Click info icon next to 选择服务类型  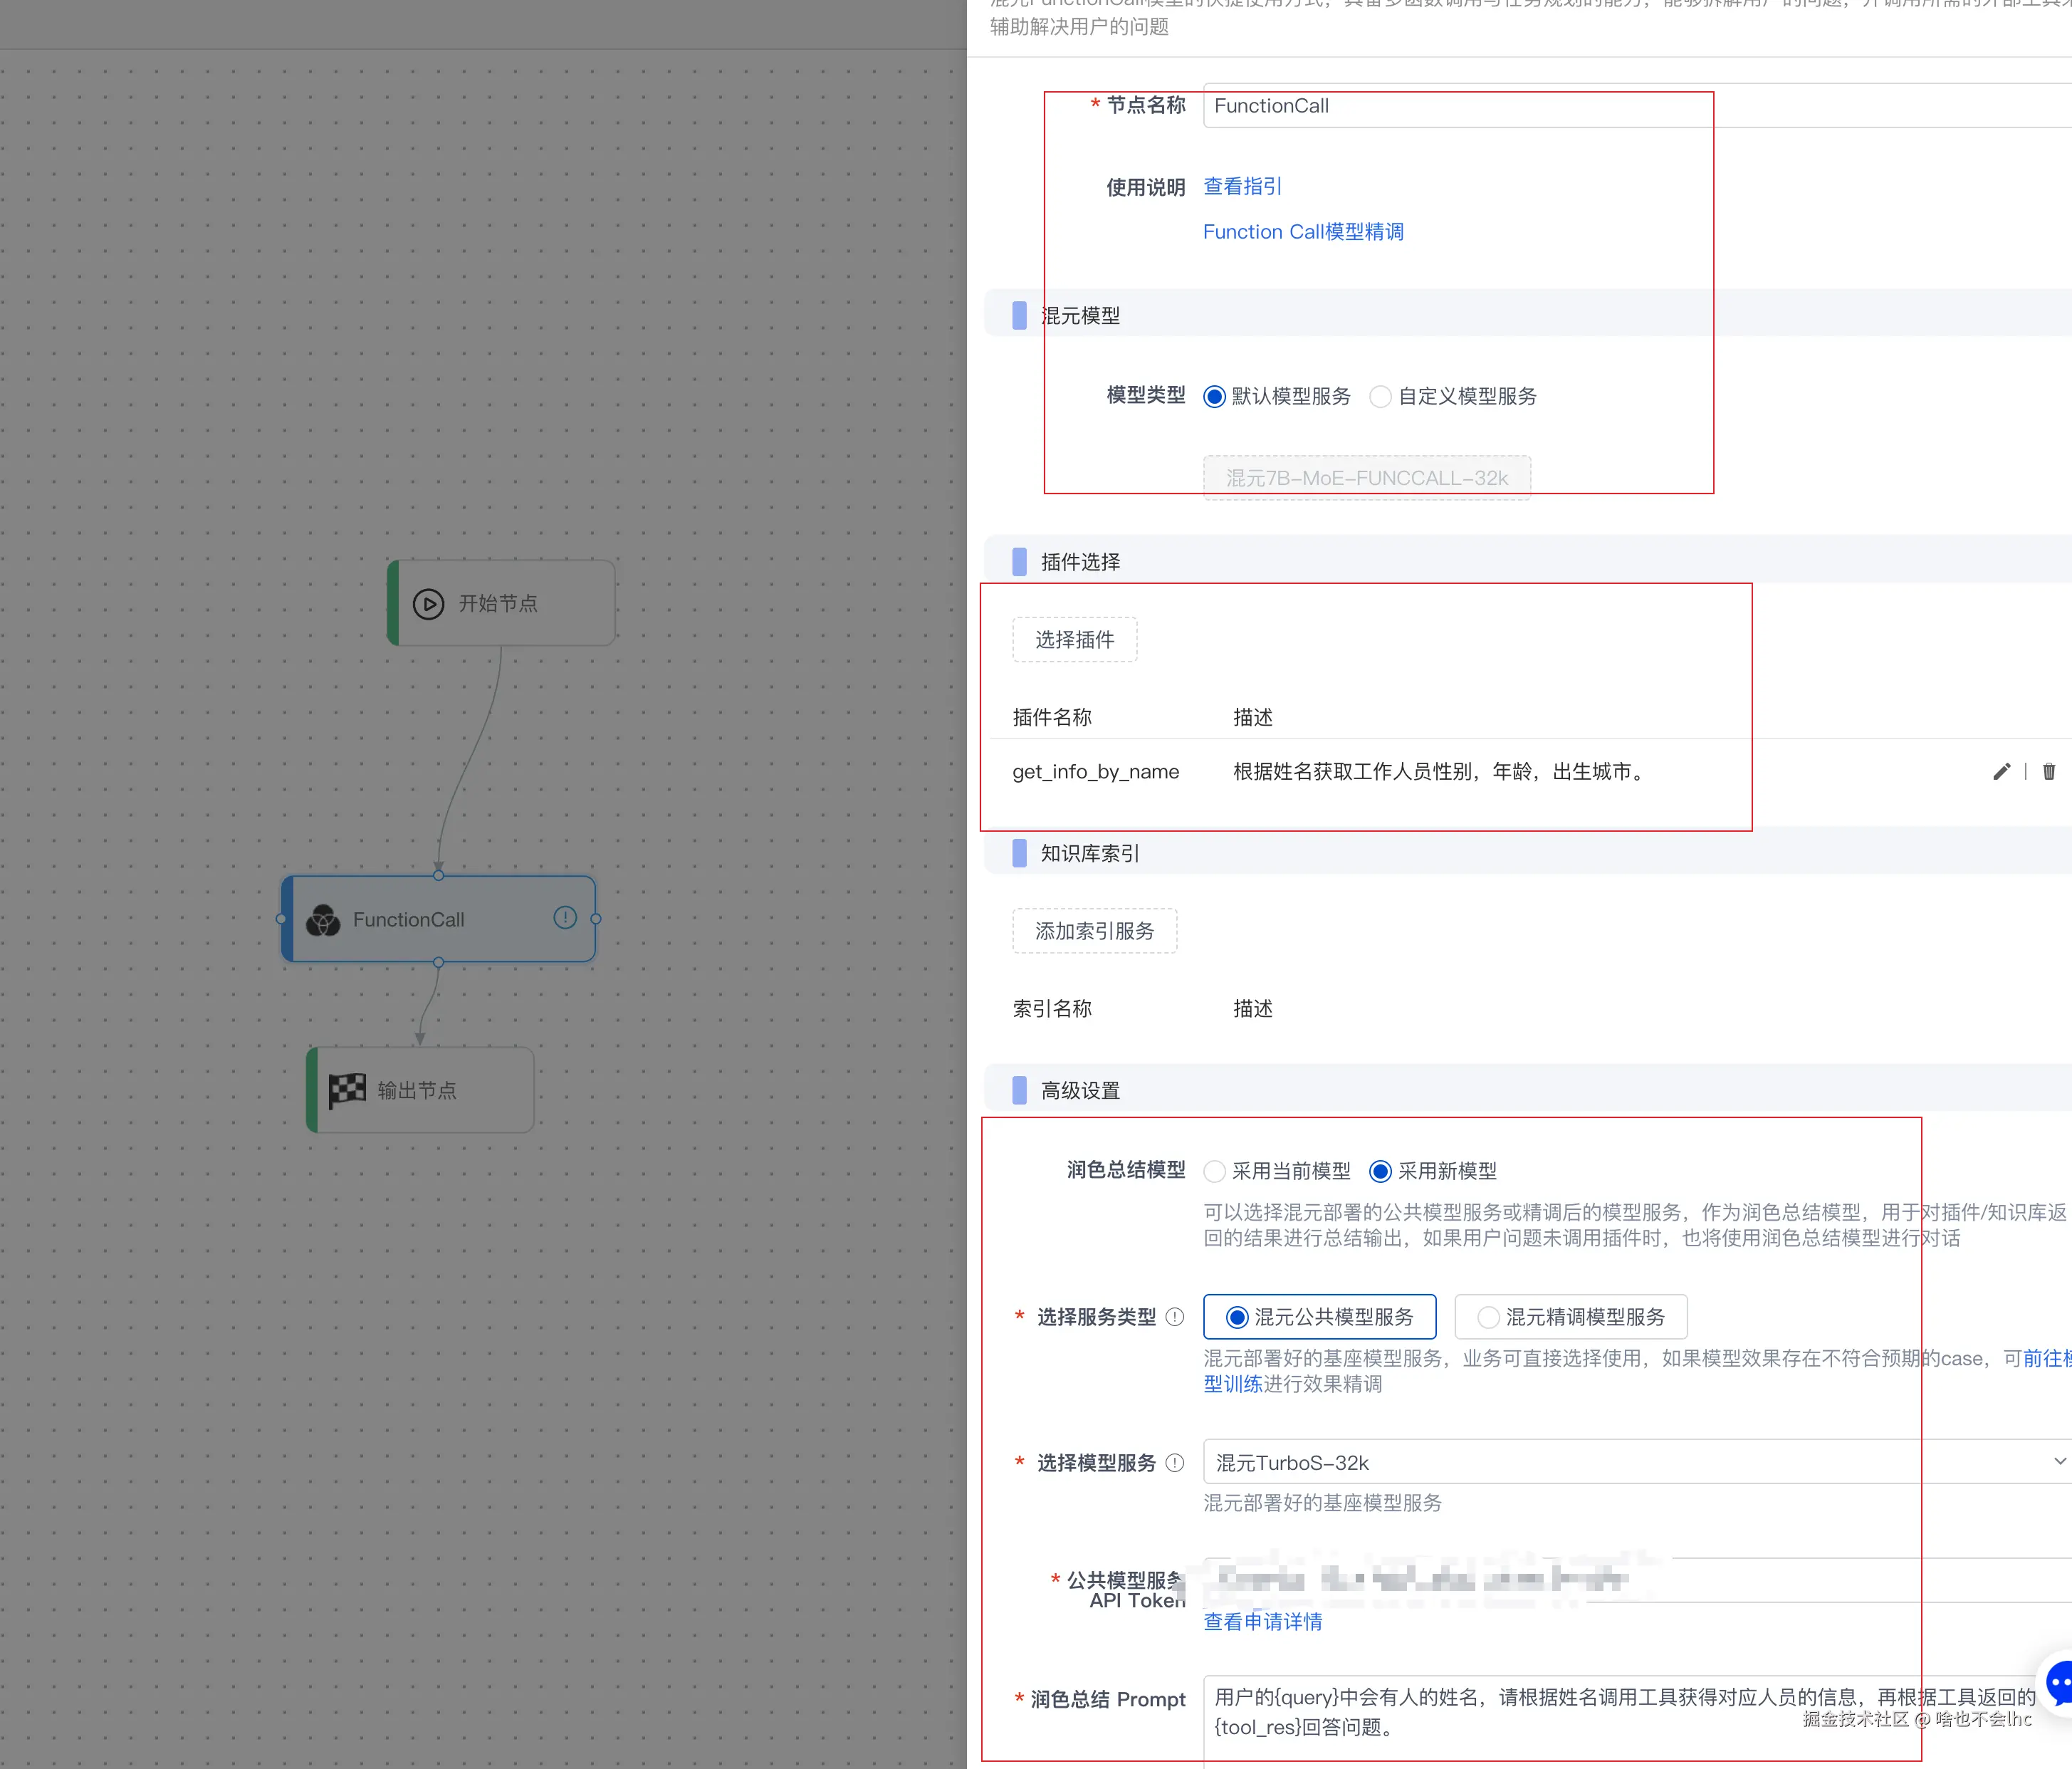[x=1175, y=1317]
